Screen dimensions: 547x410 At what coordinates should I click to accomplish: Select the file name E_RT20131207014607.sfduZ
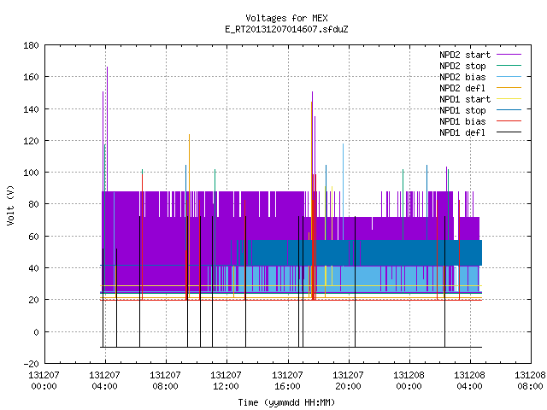[286, 29]
